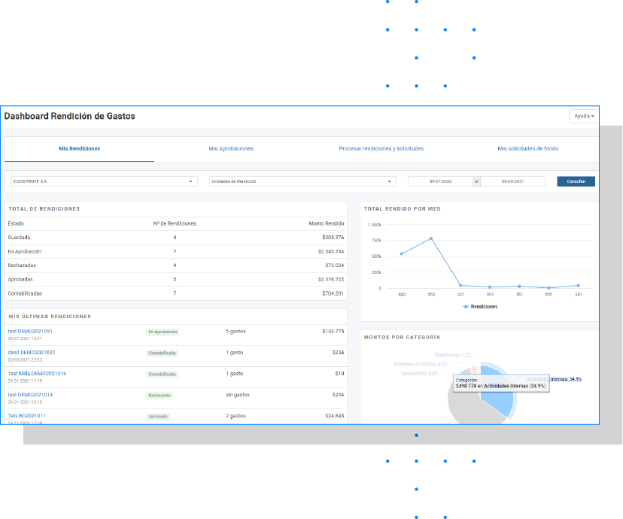Select Mis solicitudes de fondo tab
Image resolution: width=623 pixels, height=519 pixels.
527,148
